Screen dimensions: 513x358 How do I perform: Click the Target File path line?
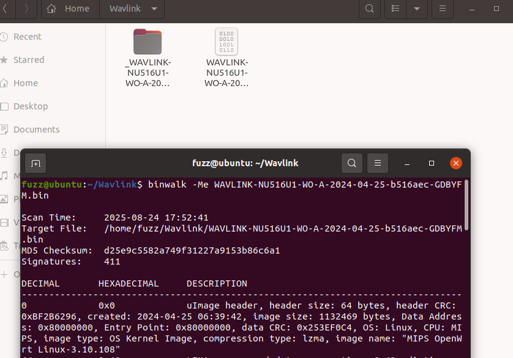tap(242, 234)
